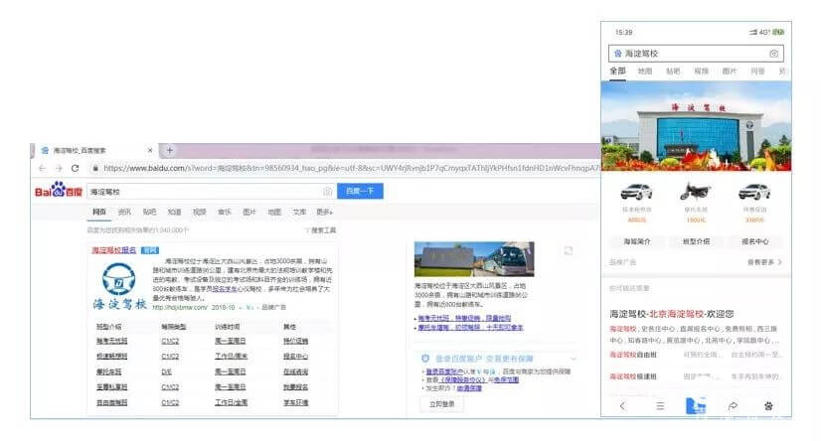This screenshot has width=821, height=441.
Task: Expand 查看更多 in the mobile brand ad
Action: pyautogui.click(x=764, y=262)
